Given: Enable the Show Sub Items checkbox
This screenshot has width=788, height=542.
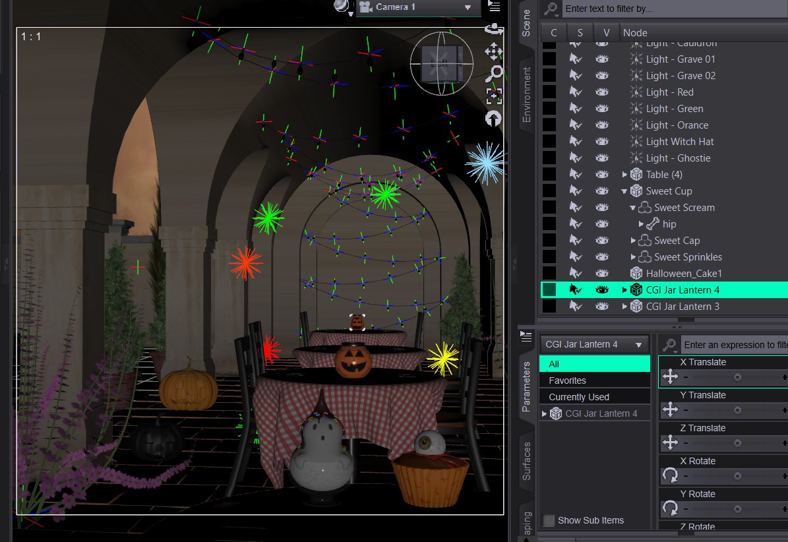Looking at the screenshot, I should (x=549, y=520).
